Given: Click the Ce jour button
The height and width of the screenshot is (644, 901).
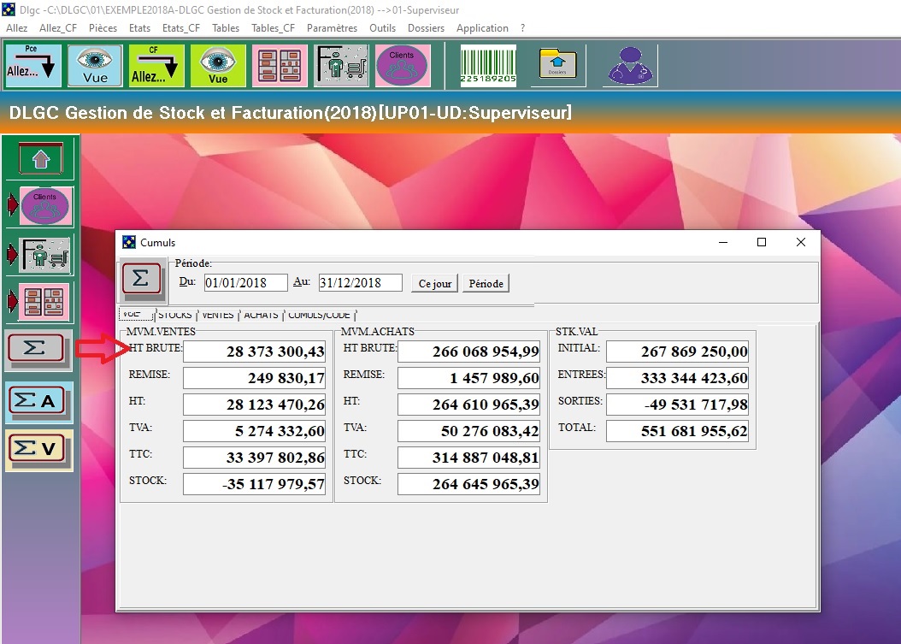Looking at the screenshot, I should click(x=435, y=283).
